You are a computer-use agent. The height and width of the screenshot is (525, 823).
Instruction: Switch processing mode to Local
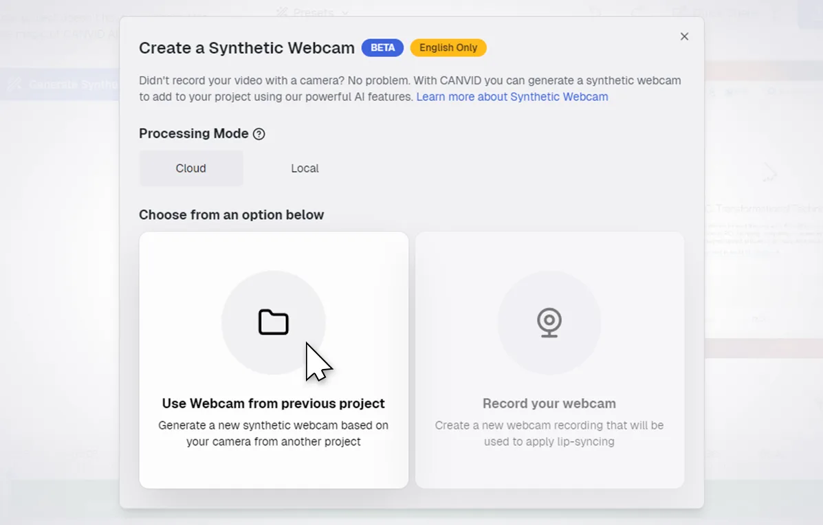[x=305, y=168]
